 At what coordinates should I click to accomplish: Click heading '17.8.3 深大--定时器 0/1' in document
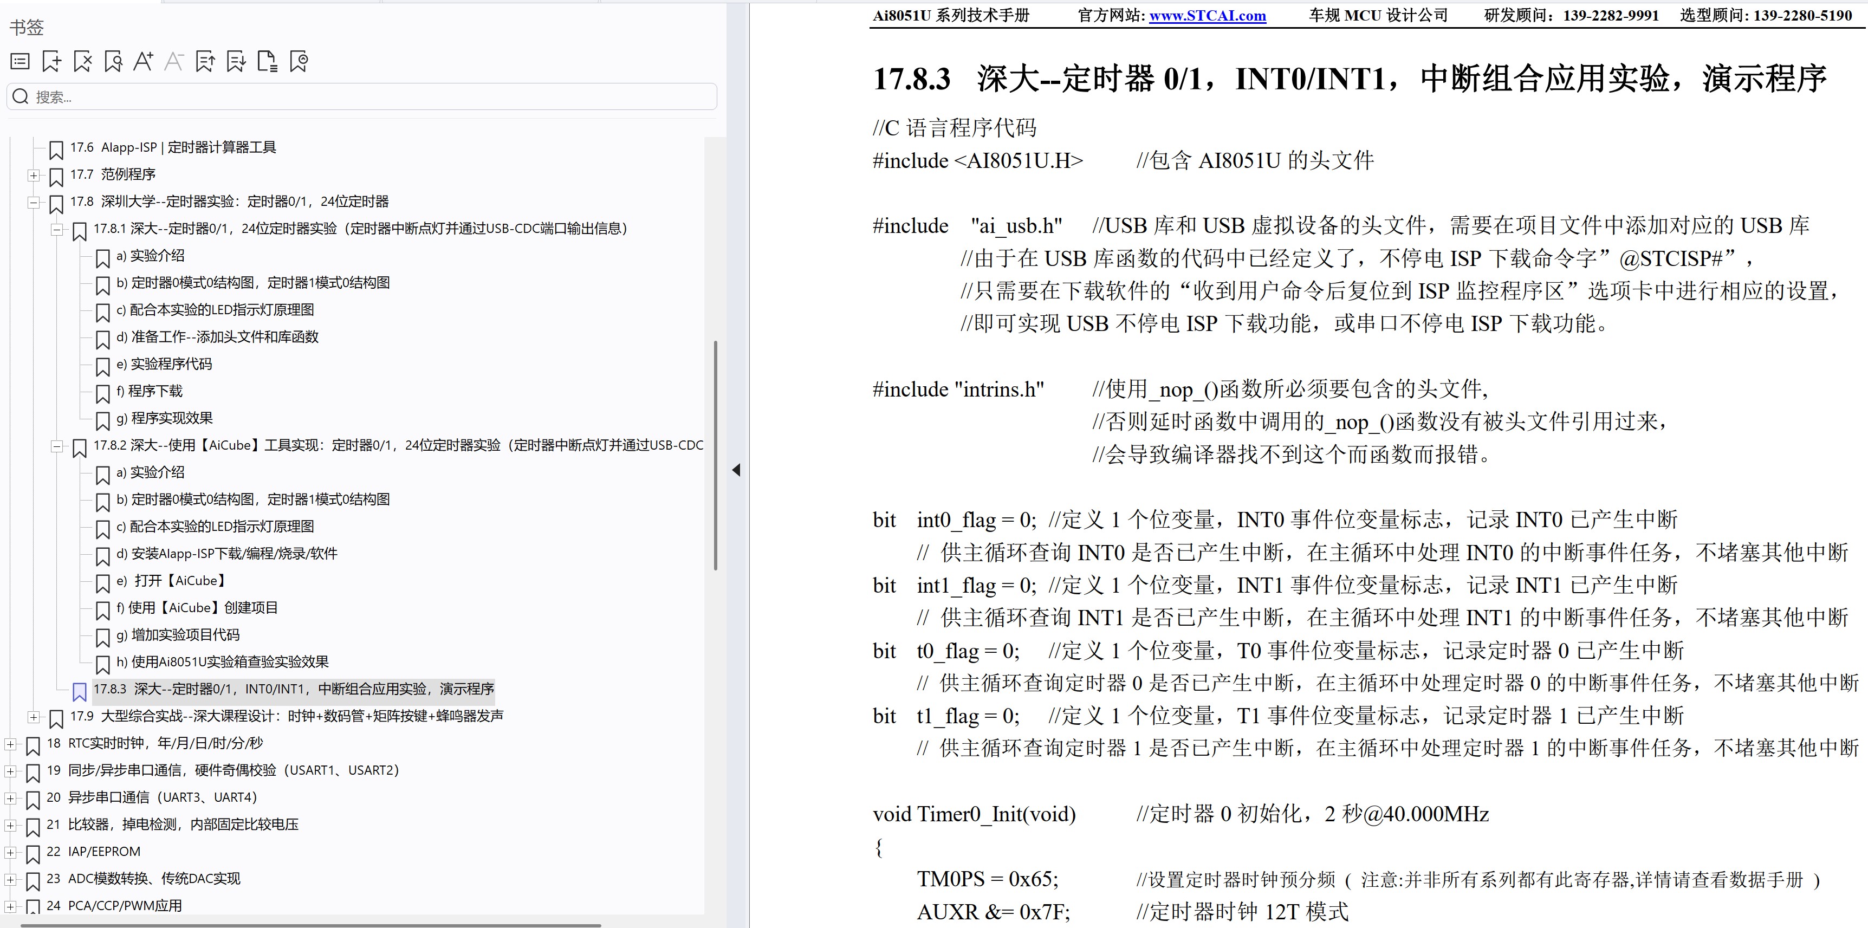pyautogui.click(x=1349, y=79)
